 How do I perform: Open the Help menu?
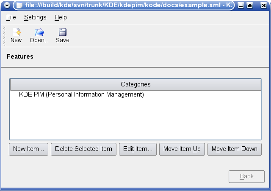(61, 17)
